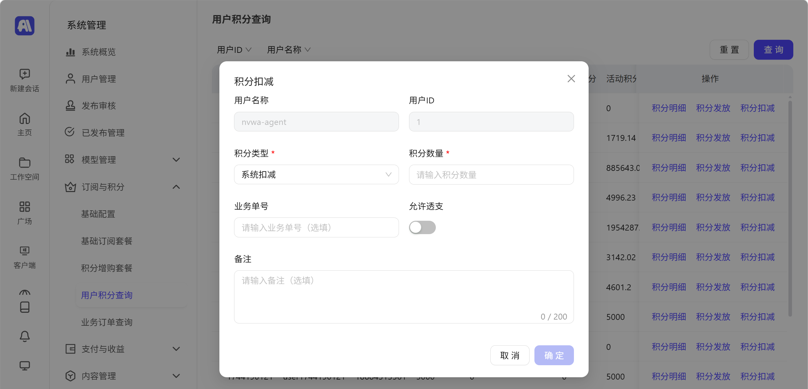The height and width of the screenshot is (389, 808).
Task: Focus the 积分数量 input field
Action: pos(491,174)
